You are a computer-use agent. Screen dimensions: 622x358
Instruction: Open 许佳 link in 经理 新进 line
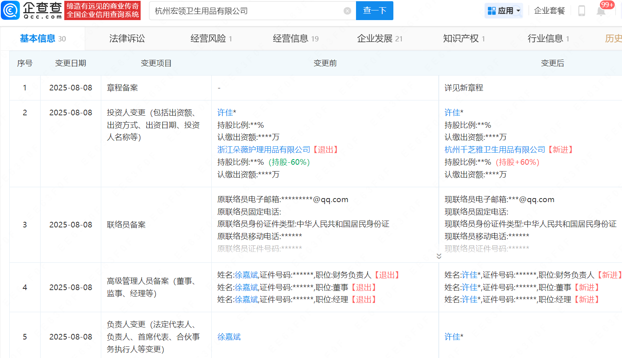coord(470,300)
